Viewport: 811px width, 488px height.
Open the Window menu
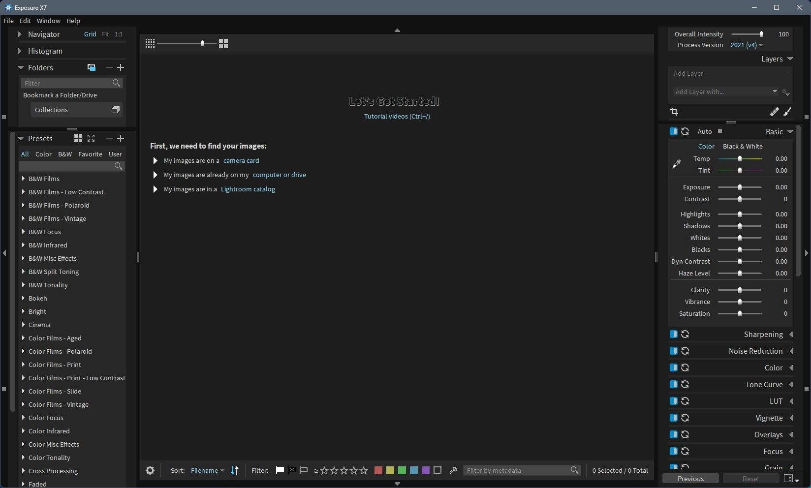(x=49, y=21)
